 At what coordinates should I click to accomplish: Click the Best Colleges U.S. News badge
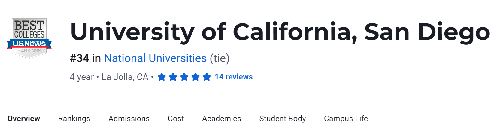click(29, 38)
